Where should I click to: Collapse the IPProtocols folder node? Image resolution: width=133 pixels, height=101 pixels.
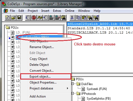(72, 93)
